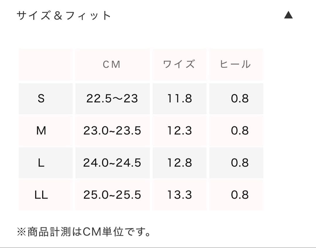The height and width of the screenshot is (248, 316).
Task: Click the CM column header
Action: (x=113, y=64)
